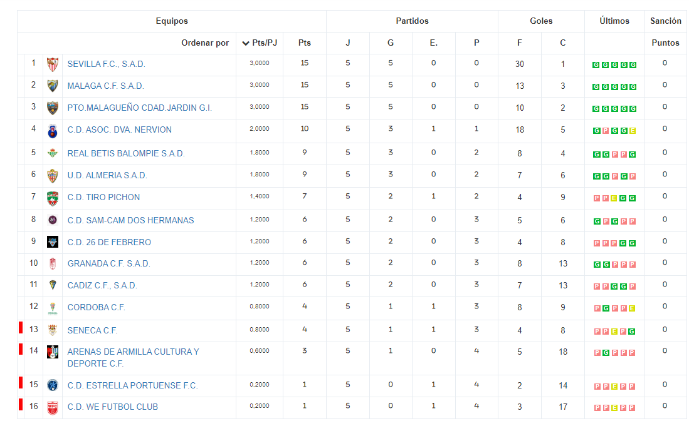Click the Equipos column group header
Image resolution: width=689 pixels, height=426 pixels.
(172, 21)
